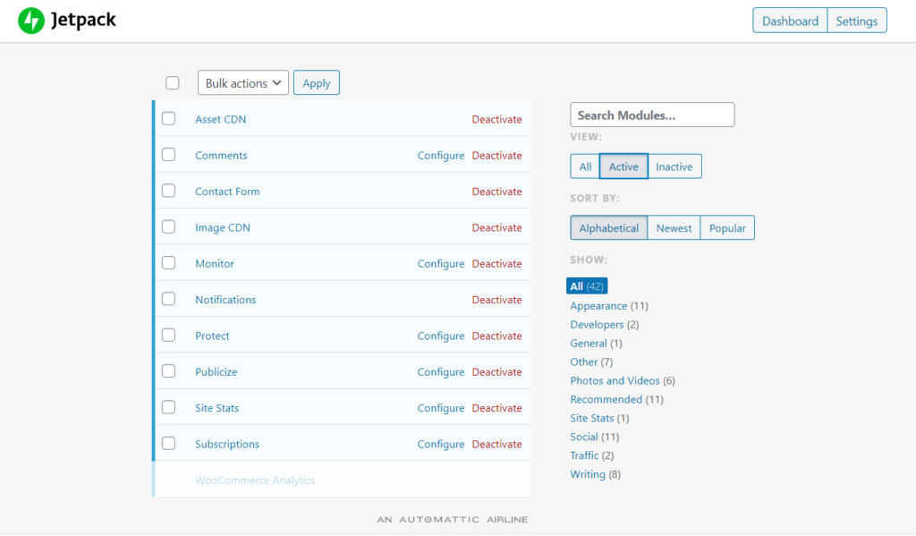Open the Comments module link

221,156
